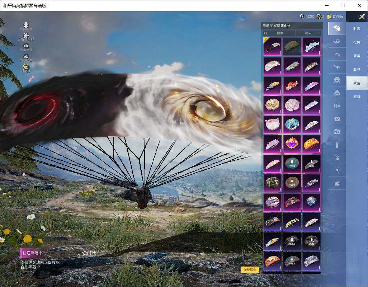
Task: Switch to the 装备 tab
Action: pyautogui.click(x=357, y=56)
